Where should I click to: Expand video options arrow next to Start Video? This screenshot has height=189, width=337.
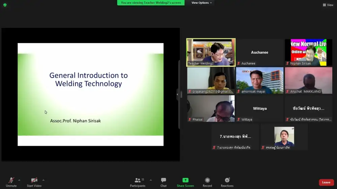(43, 180)
